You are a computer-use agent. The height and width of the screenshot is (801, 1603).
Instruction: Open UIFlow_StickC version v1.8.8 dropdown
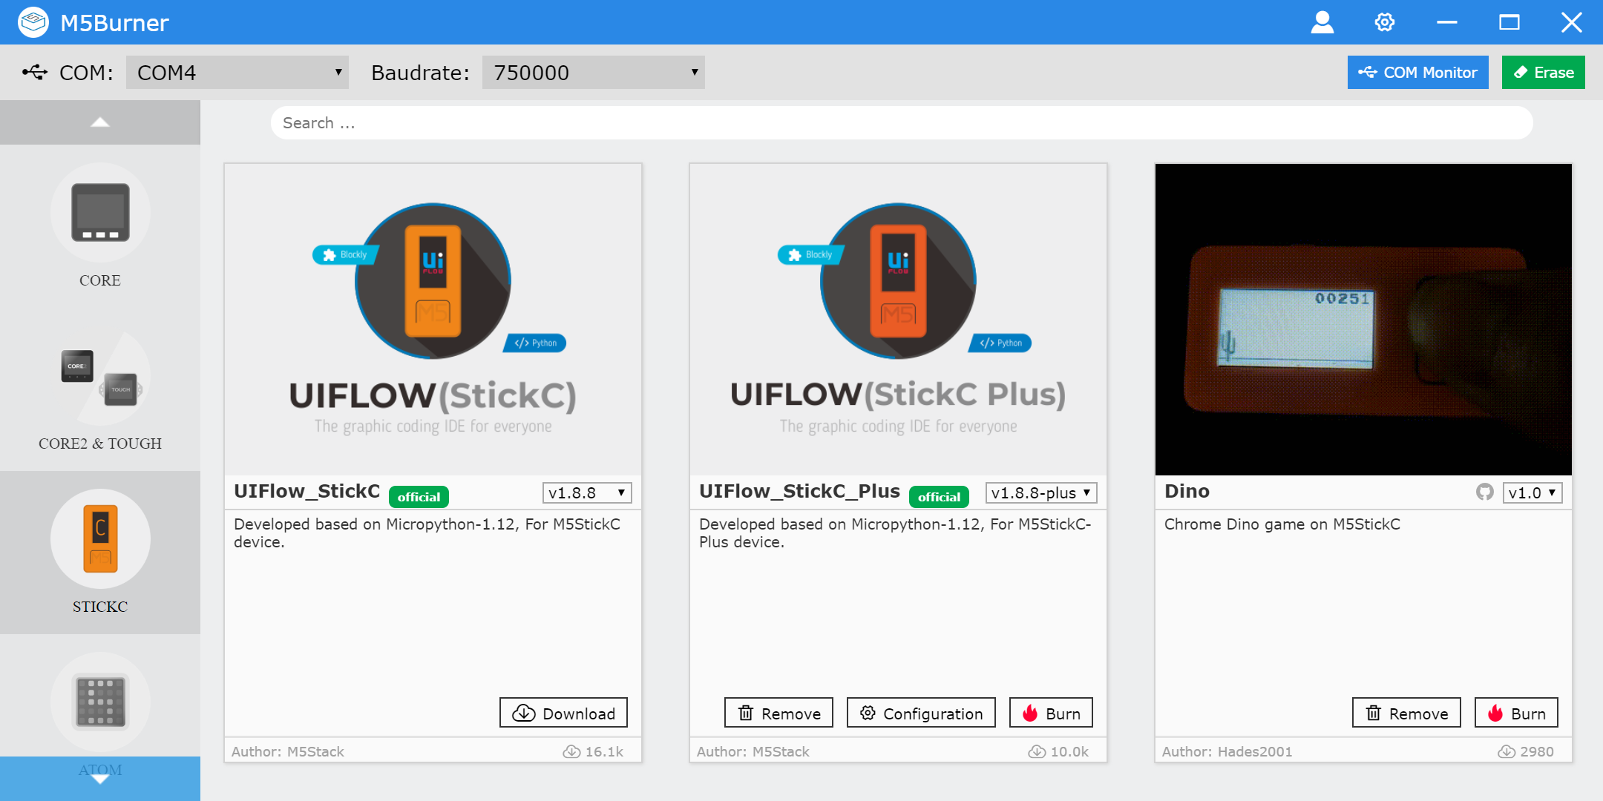click(x=586, y=493)
